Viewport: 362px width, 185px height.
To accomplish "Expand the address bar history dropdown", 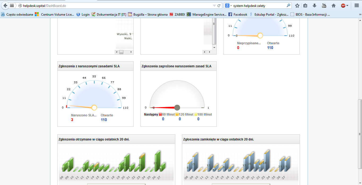I will [x=214, y=6].
